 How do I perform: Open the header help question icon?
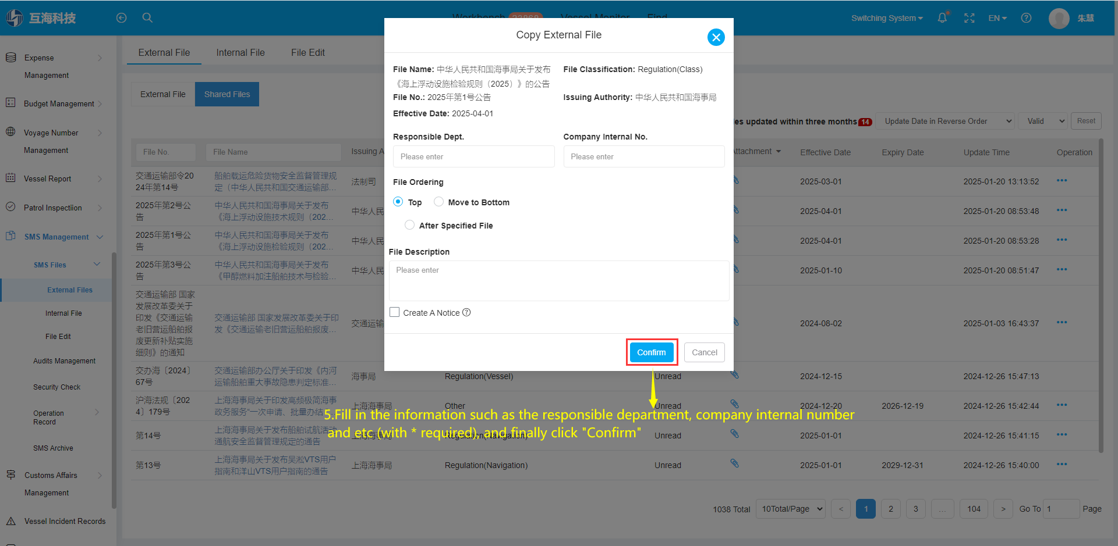tap(1026, 18)
